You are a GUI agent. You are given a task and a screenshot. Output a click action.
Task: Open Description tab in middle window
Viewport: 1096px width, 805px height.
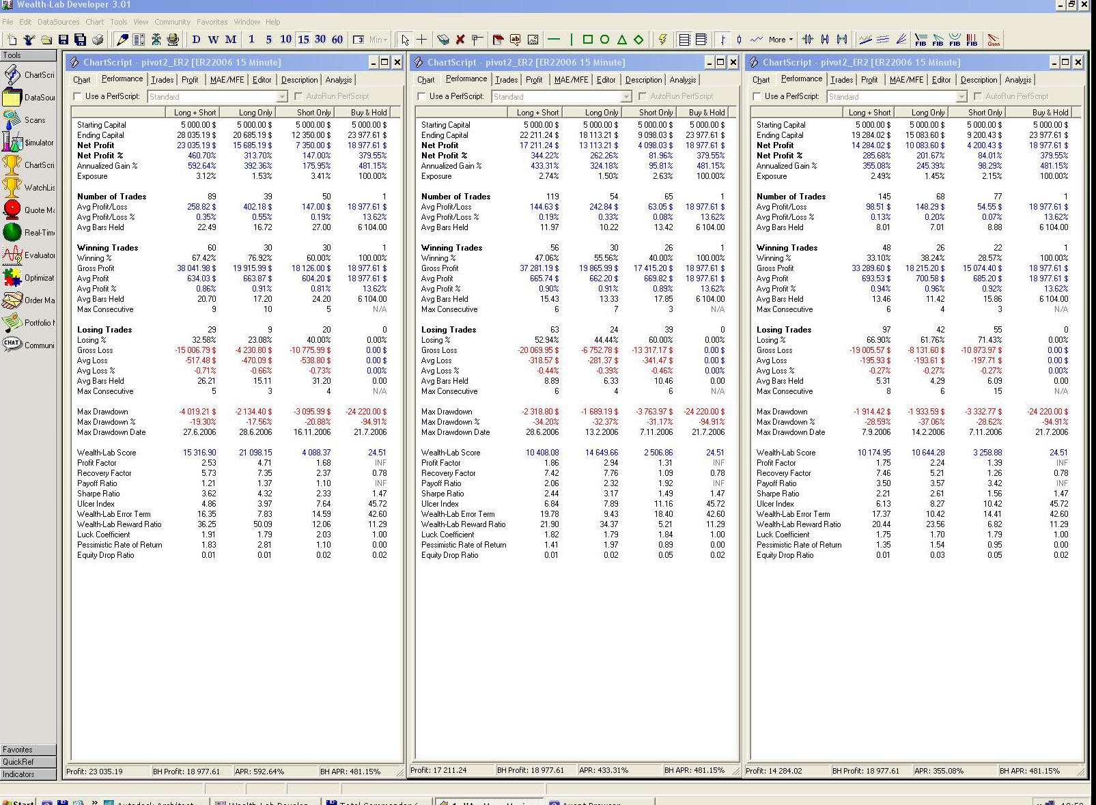pyautogui.click(x=643, y=80)
